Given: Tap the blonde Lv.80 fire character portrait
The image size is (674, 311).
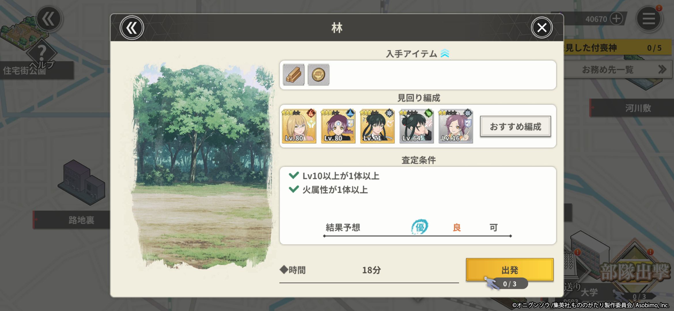Looking at the screenshot, I should (x=299, y=126).
